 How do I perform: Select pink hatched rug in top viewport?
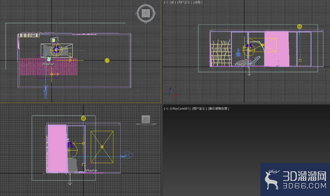point(48,67)
